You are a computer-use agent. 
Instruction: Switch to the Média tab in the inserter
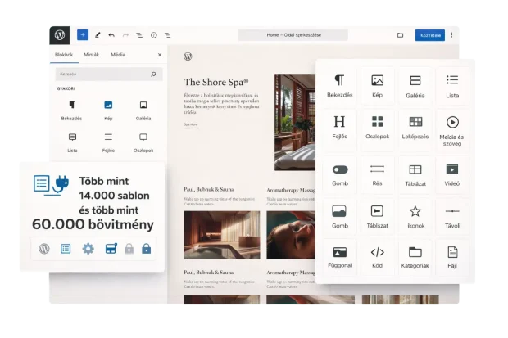(x=118, y=55)
